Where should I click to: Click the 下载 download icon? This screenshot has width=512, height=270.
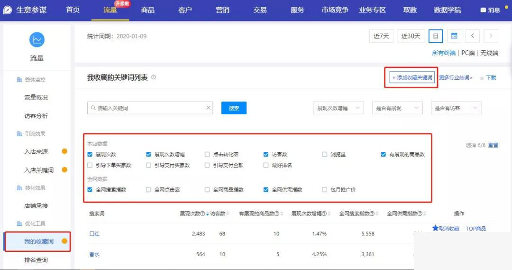click(482, 78)
